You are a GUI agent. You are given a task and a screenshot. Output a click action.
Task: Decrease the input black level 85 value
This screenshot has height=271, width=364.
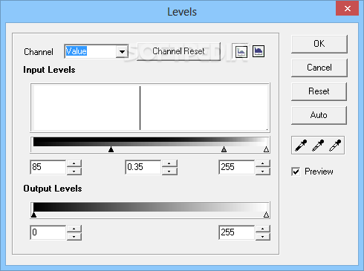[74, 171]
